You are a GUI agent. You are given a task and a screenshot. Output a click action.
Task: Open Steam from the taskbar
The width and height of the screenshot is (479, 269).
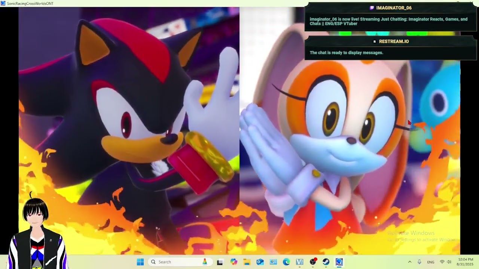tap(326, 262)
